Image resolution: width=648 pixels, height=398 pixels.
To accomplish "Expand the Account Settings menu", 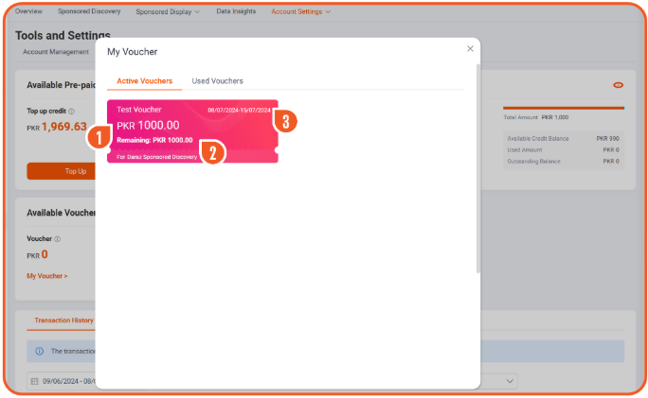I will 300,12.
